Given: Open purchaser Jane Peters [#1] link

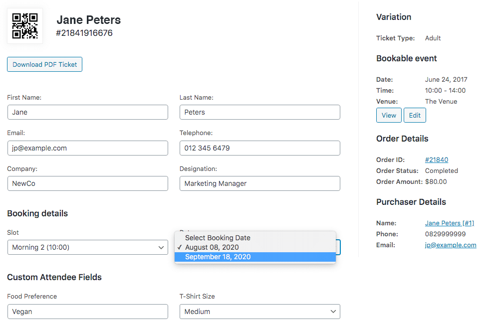Looking at the screenshot, I should [x=450, y=223].
